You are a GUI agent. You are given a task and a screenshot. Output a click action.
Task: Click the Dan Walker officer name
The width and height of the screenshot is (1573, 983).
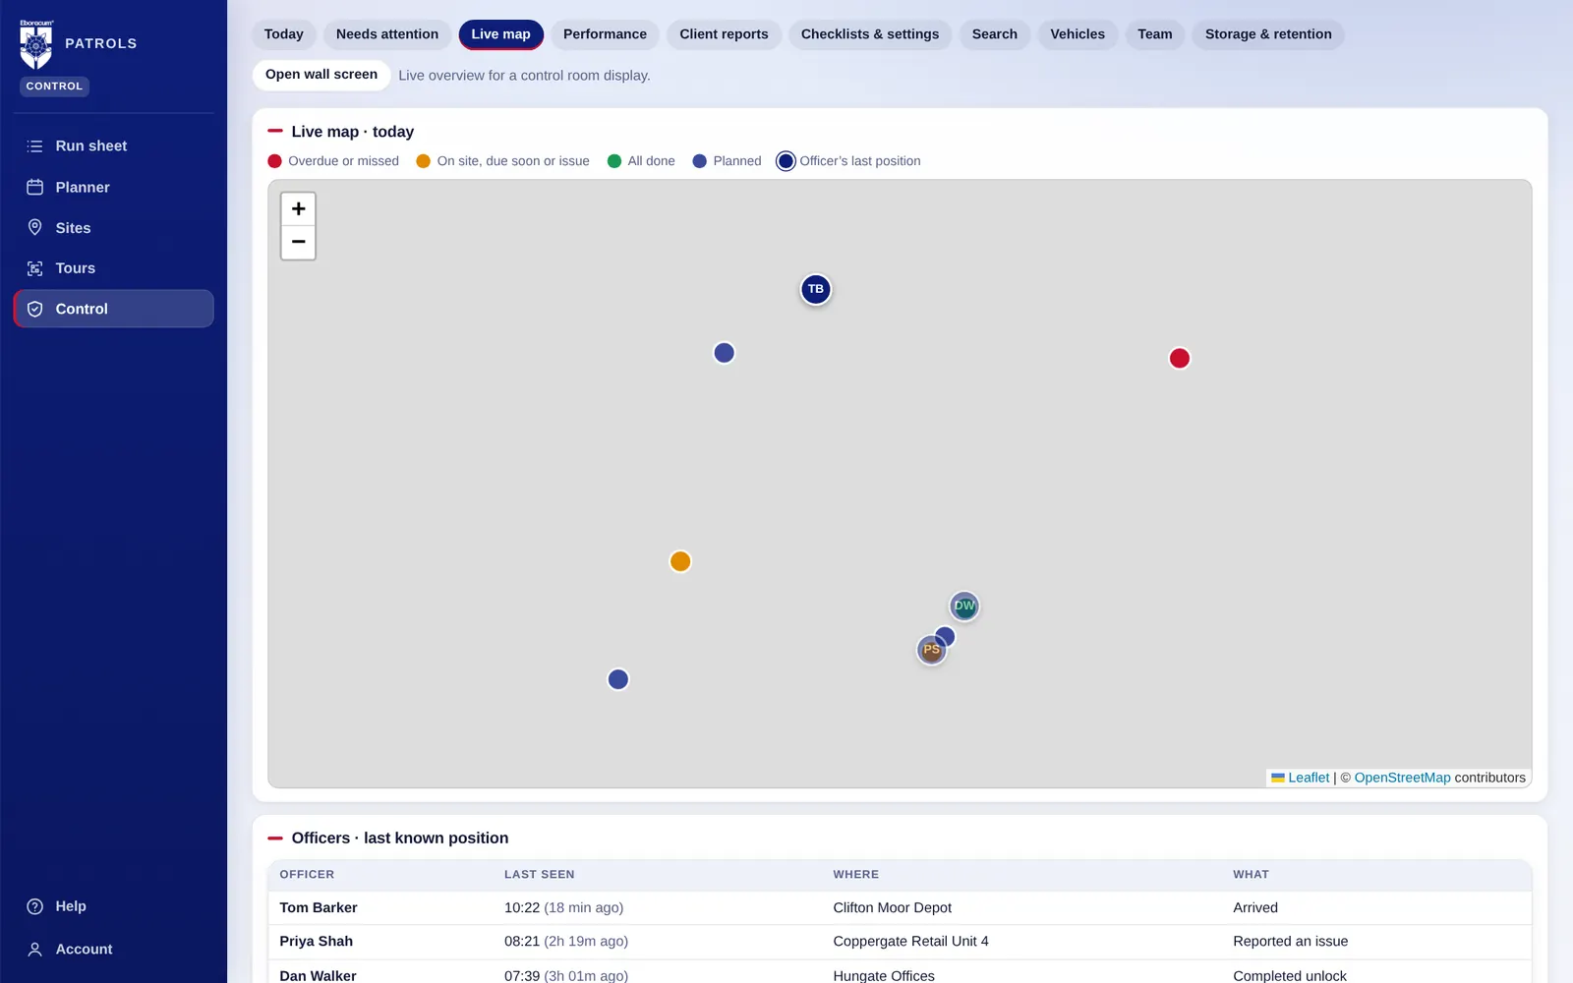click(318, 975)
